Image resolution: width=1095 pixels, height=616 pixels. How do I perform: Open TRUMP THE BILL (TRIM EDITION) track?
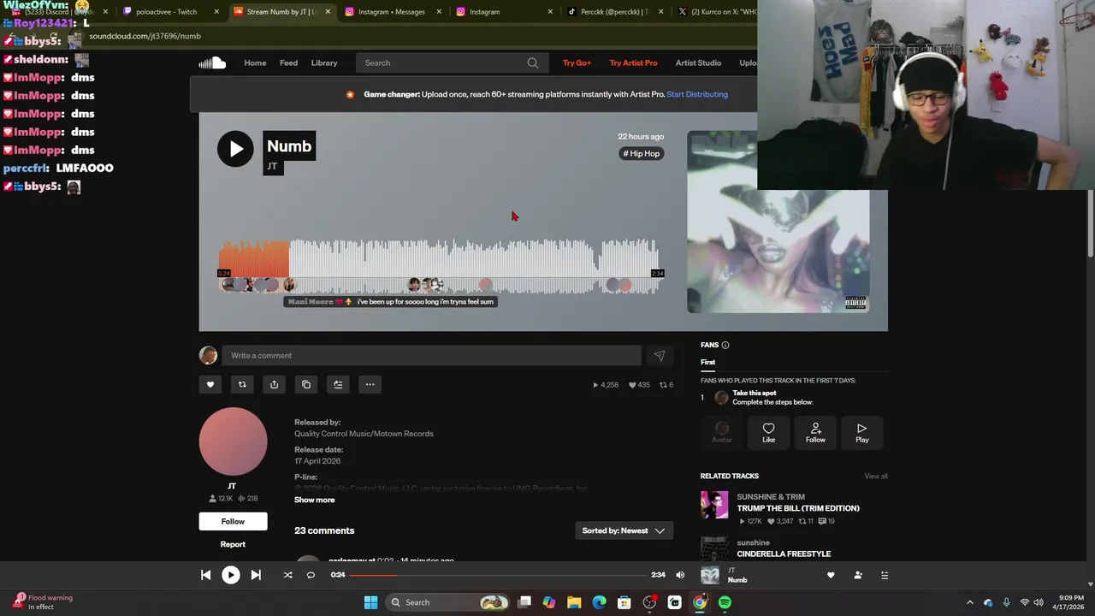[798, 508]
